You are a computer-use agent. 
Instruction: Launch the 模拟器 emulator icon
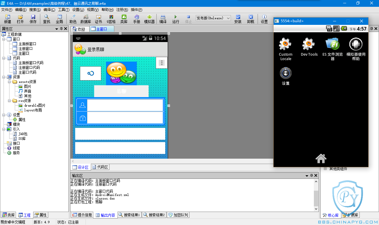coord(150,19)
